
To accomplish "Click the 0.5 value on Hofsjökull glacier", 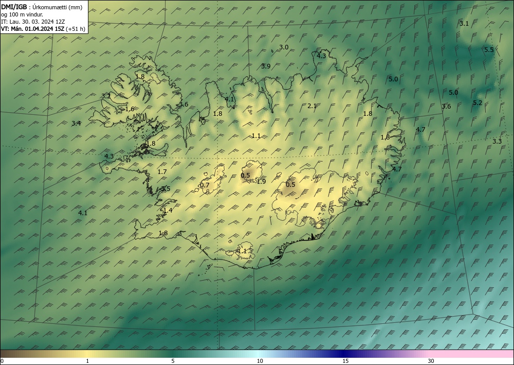I will [245, 175].
